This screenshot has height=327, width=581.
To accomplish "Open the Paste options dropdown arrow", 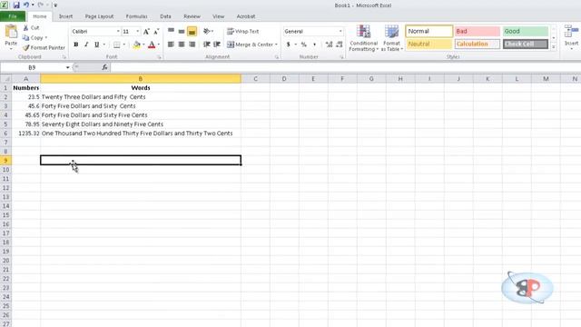I will 11,48.
